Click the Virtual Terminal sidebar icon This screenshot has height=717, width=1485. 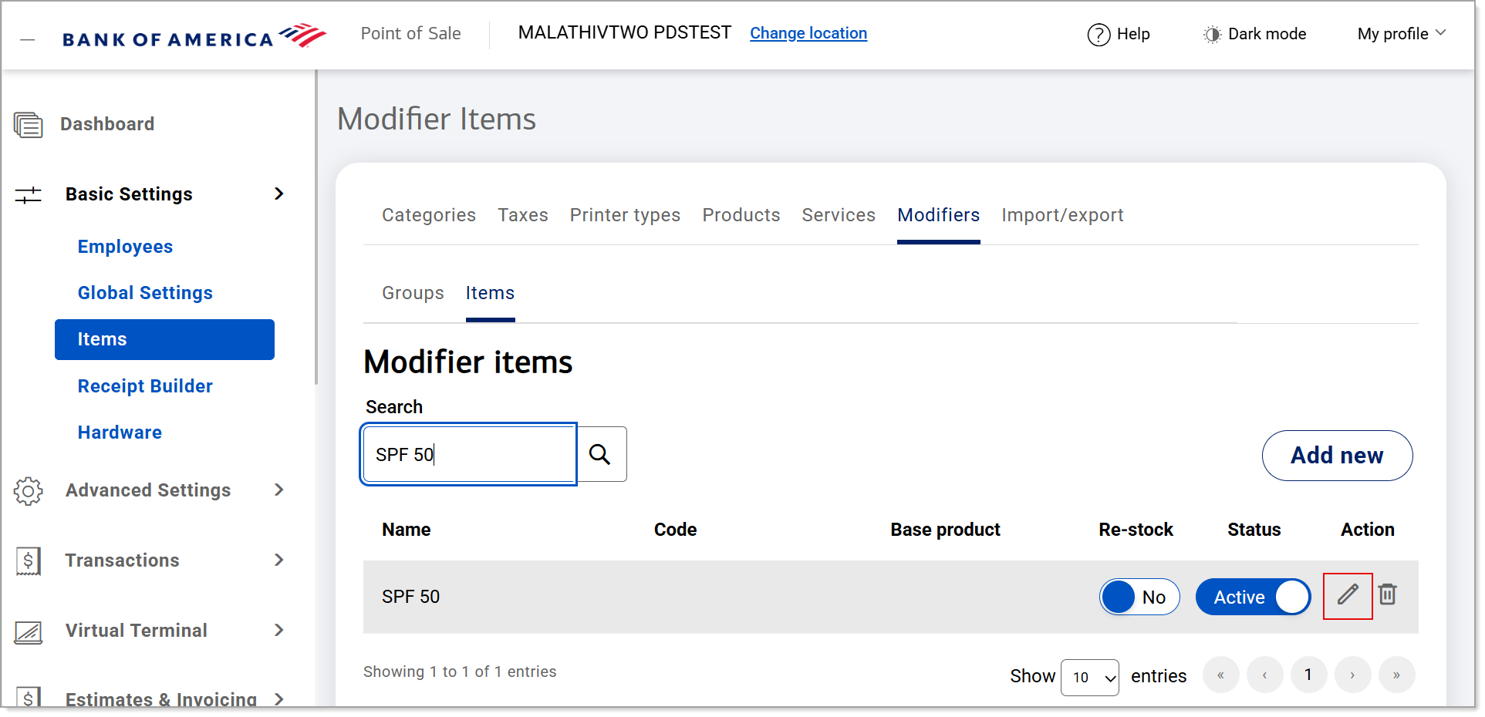29,631
